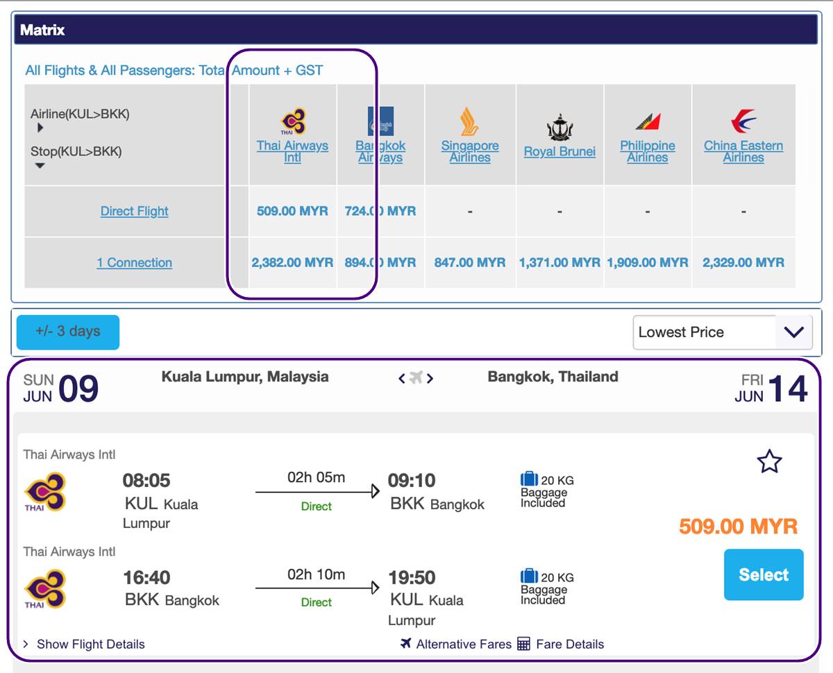This screenshot has height=673, width=833.
Task: Click the 509.00 MYR direct fare in the Matrix
Action: 292,211
